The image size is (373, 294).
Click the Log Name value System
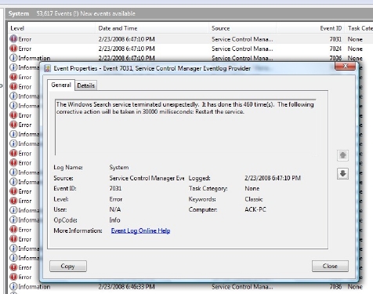(119, 167)
